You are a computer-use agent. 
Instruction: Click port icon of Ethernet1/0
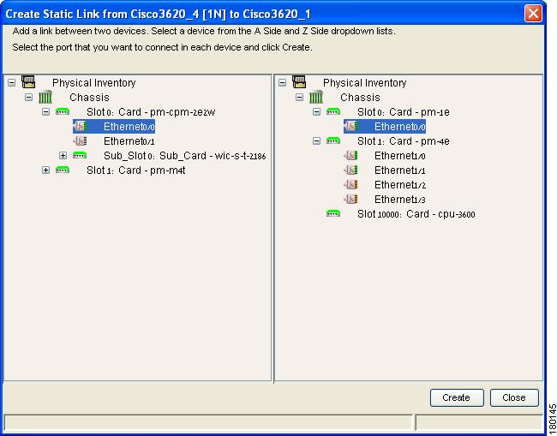point(351,156)
